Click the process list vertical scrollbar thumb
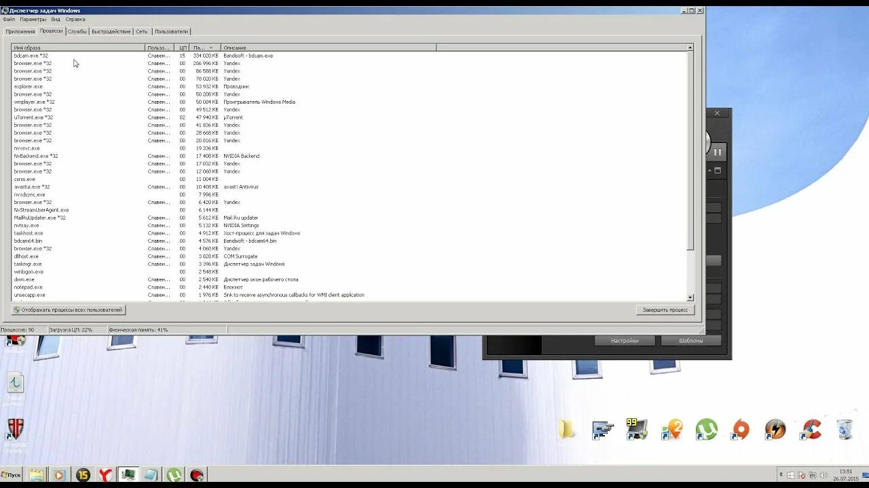869x488 pixels. tap(690, 150)
